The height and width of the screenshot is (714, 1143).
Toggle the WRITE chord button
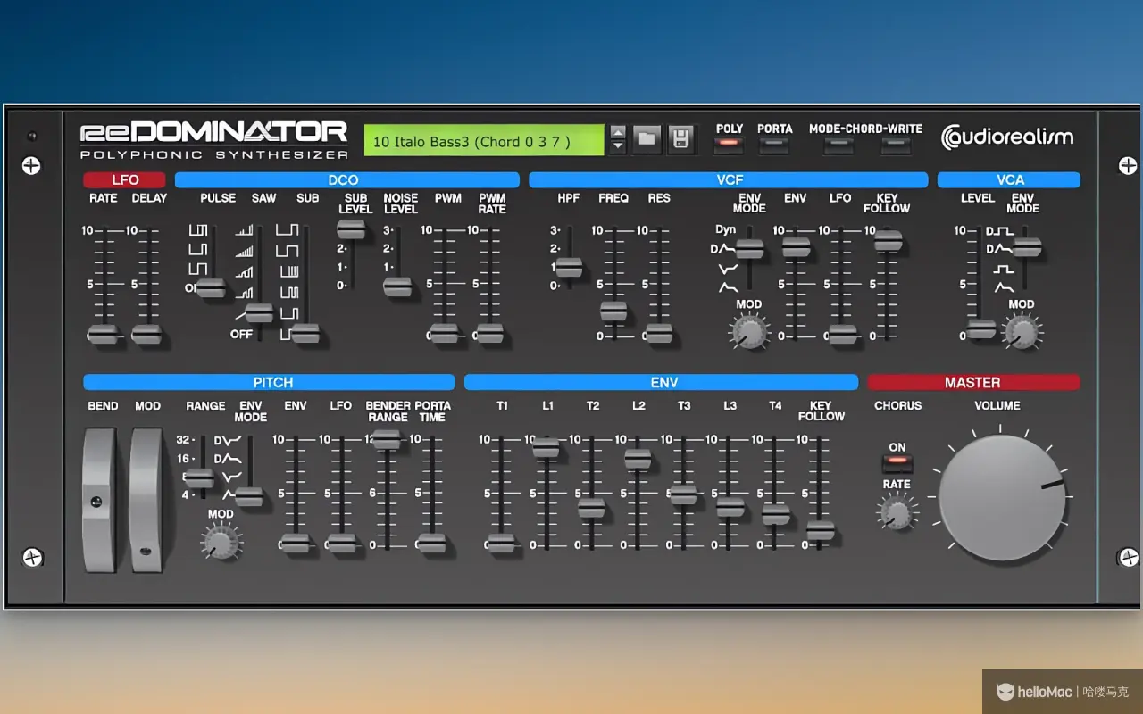coord(896,143)
